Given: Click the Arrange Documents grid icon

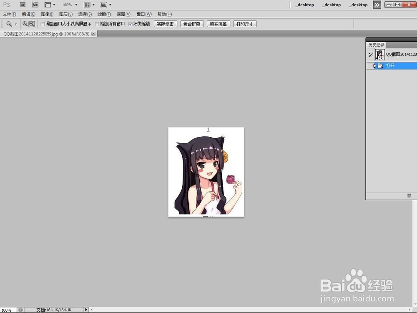Looking at the screenshot, I should (x=87, y=5).
